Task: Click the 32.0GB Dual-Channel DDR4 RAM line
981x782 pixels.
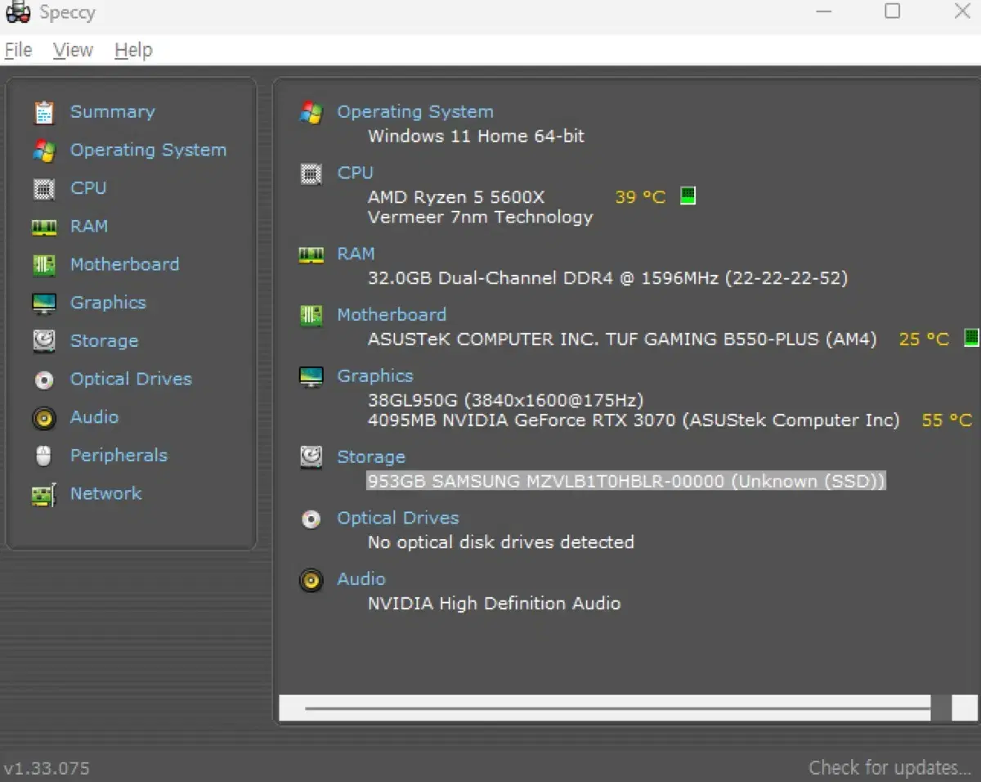Action: (607, 278)
